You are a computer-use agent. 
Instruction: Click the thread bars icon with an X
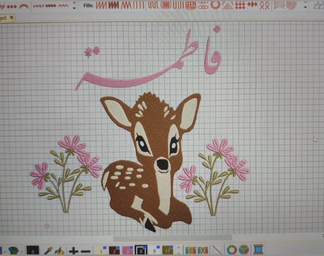[x=203, y=250]
